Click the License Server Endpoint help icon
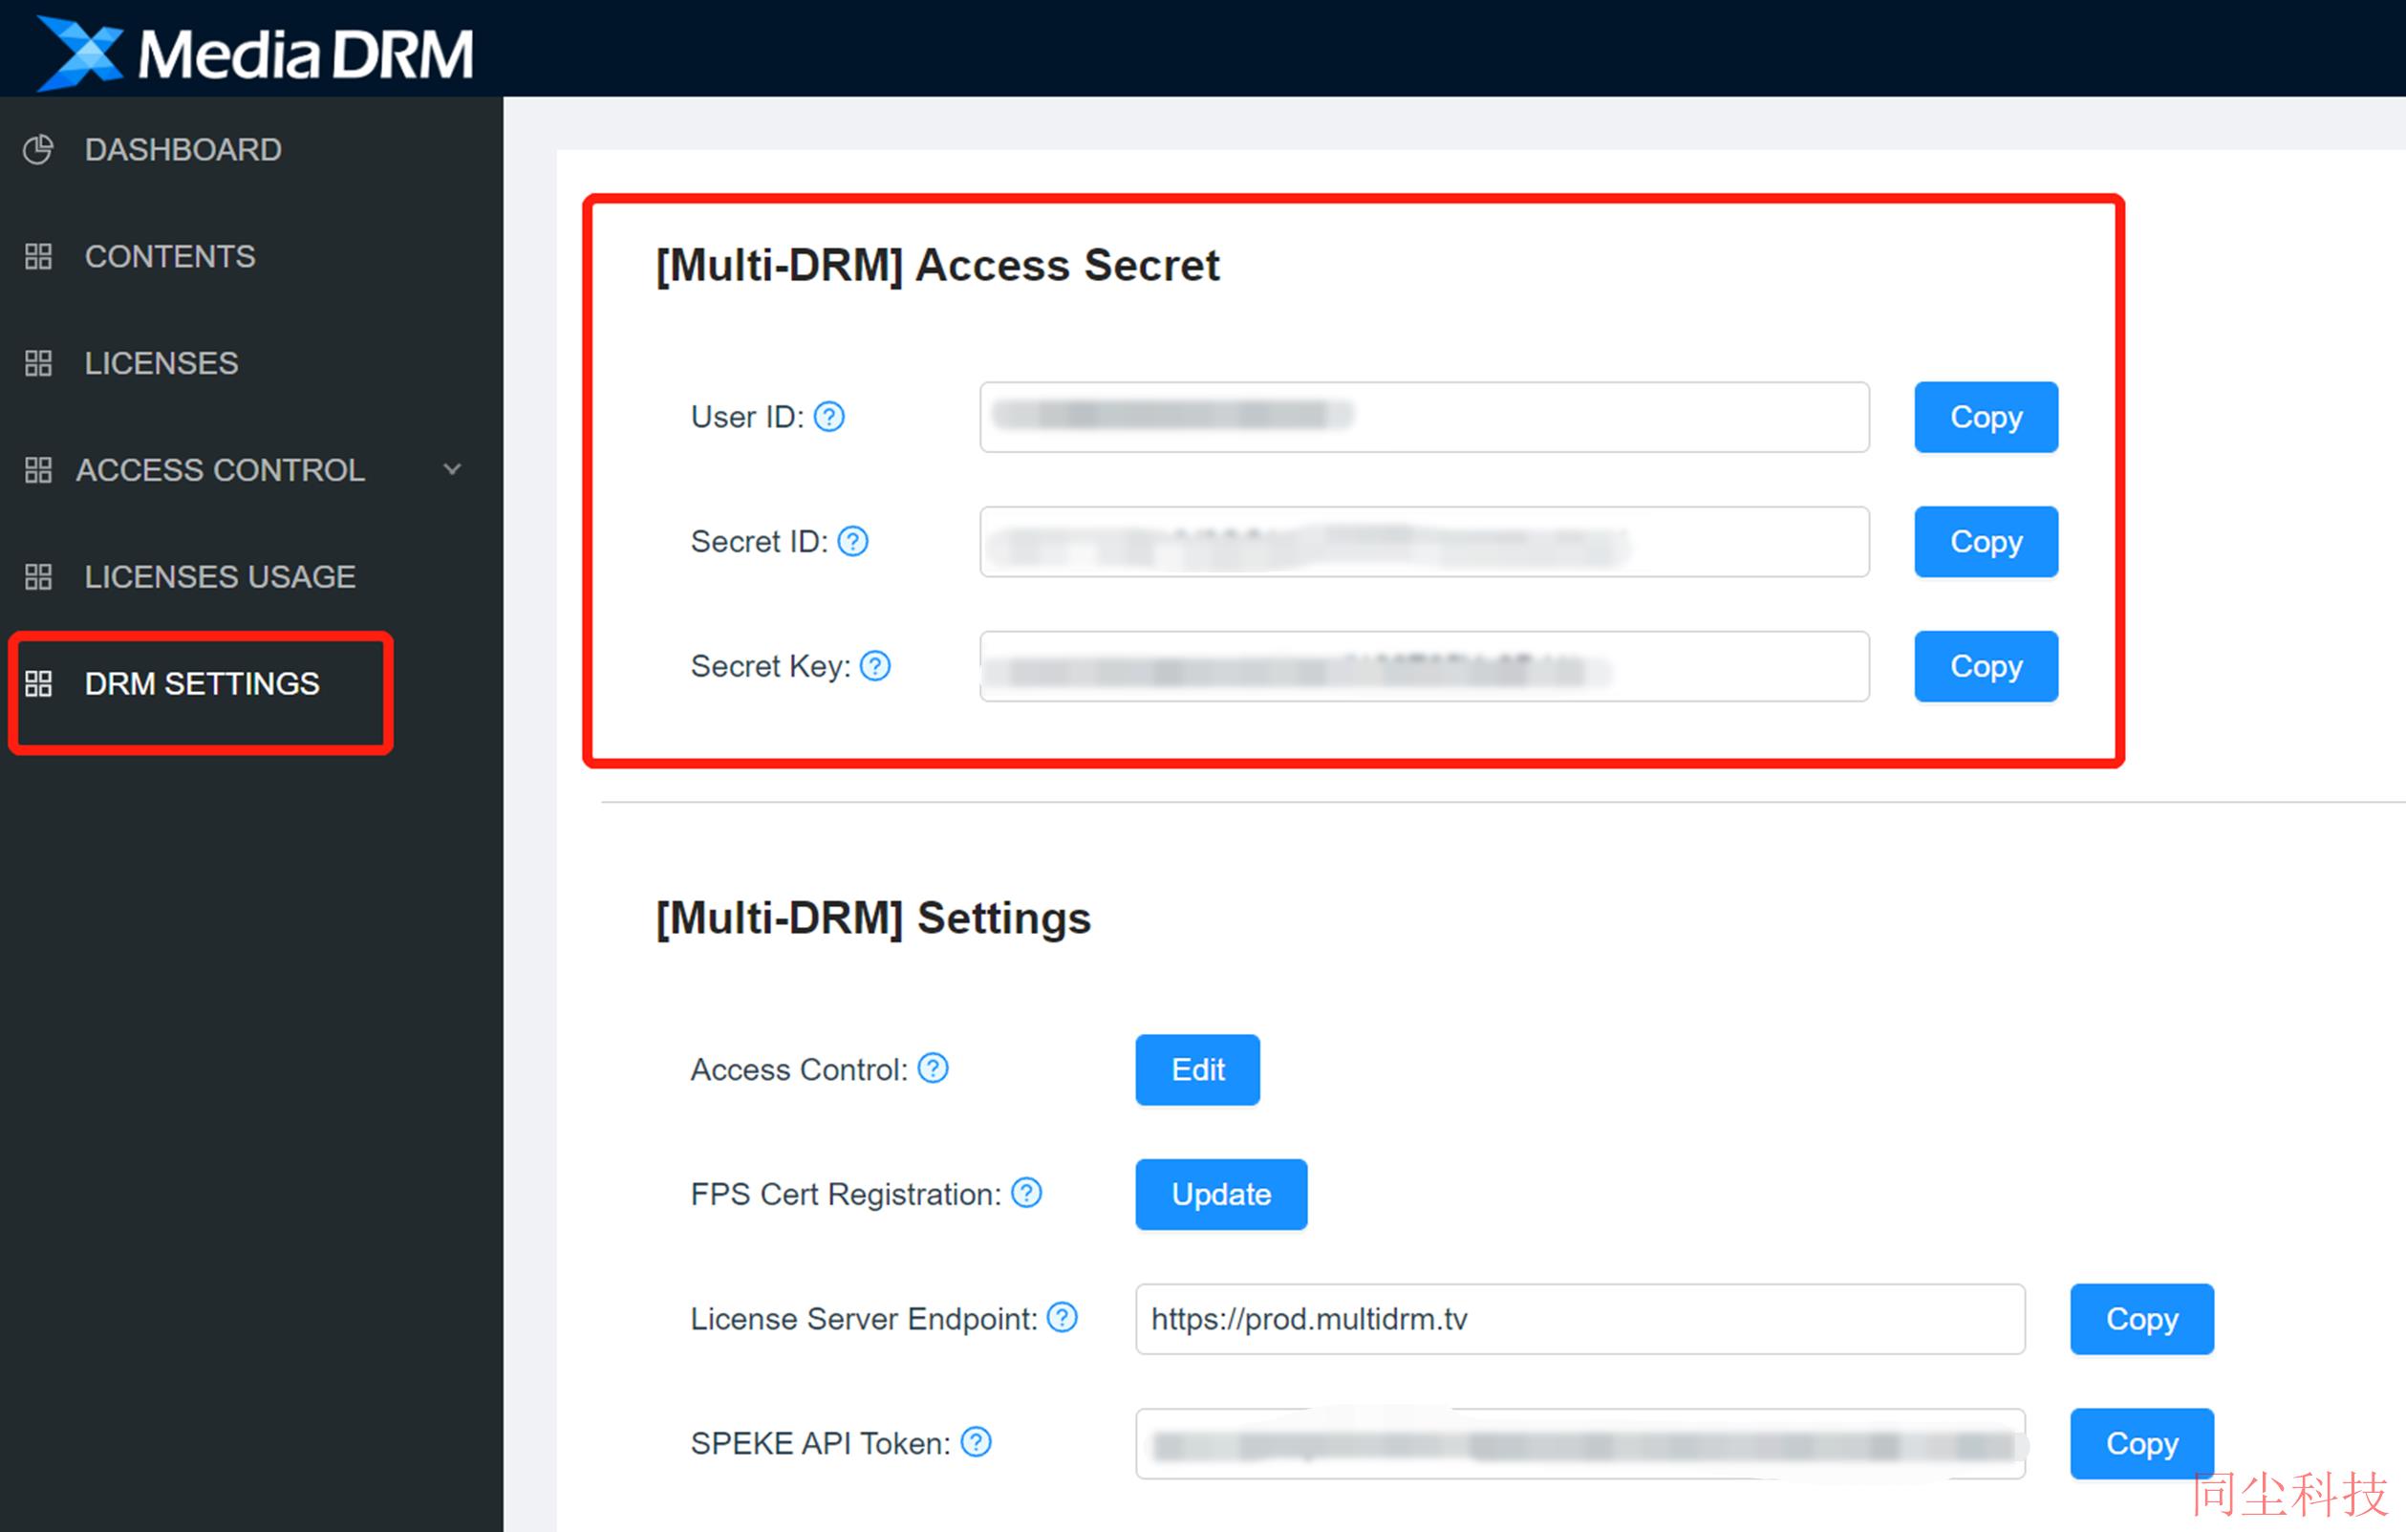 [x=1063, y=1317]
